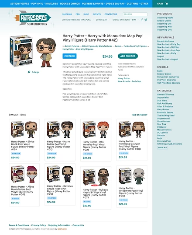View the Dumbledore Pop figure image
192x235 pixels.
(x=24, y=174)
